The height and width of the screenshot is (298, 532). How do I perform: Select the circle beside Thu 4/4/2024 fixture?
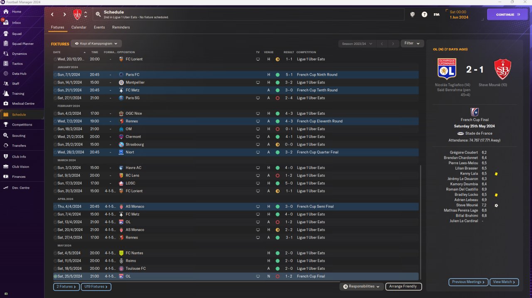[x=55, y=207]
